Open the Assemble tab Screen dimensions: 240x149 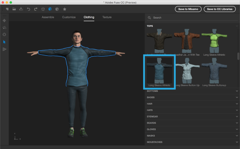pos(48,17)
